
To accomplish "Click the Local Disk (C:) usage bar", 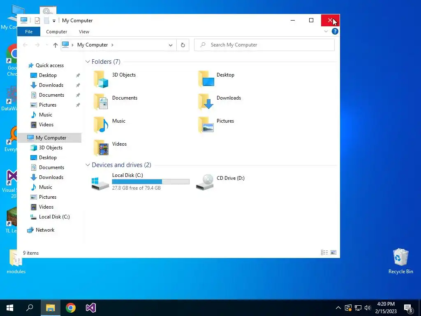I will tap(150, 181).
